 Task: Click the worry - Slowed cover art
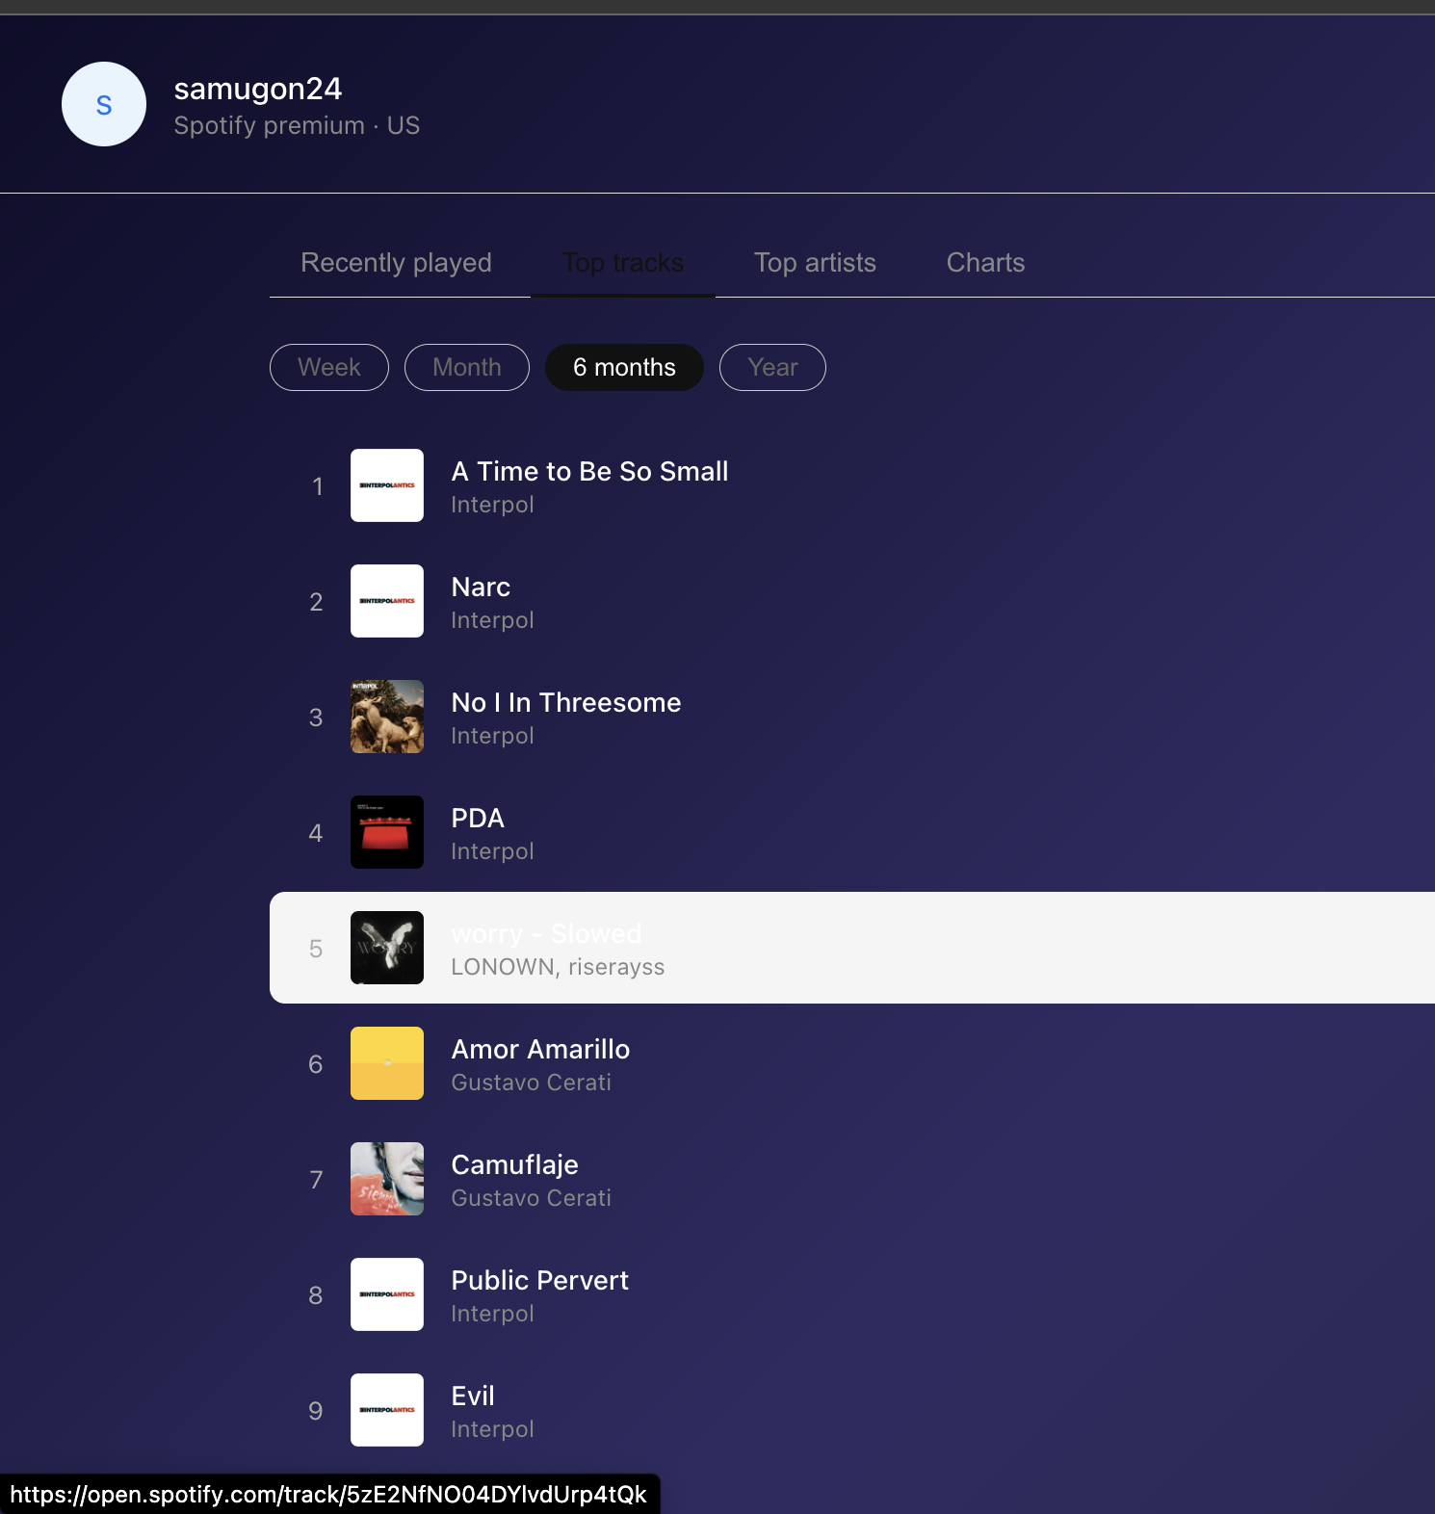(x=387, y=948)
